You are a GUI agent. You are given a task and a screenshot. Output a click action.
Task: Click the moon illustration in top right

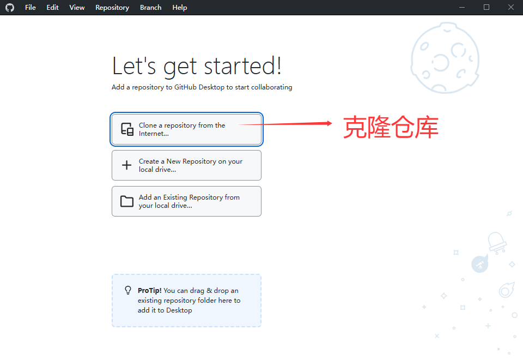pos(445,57)
